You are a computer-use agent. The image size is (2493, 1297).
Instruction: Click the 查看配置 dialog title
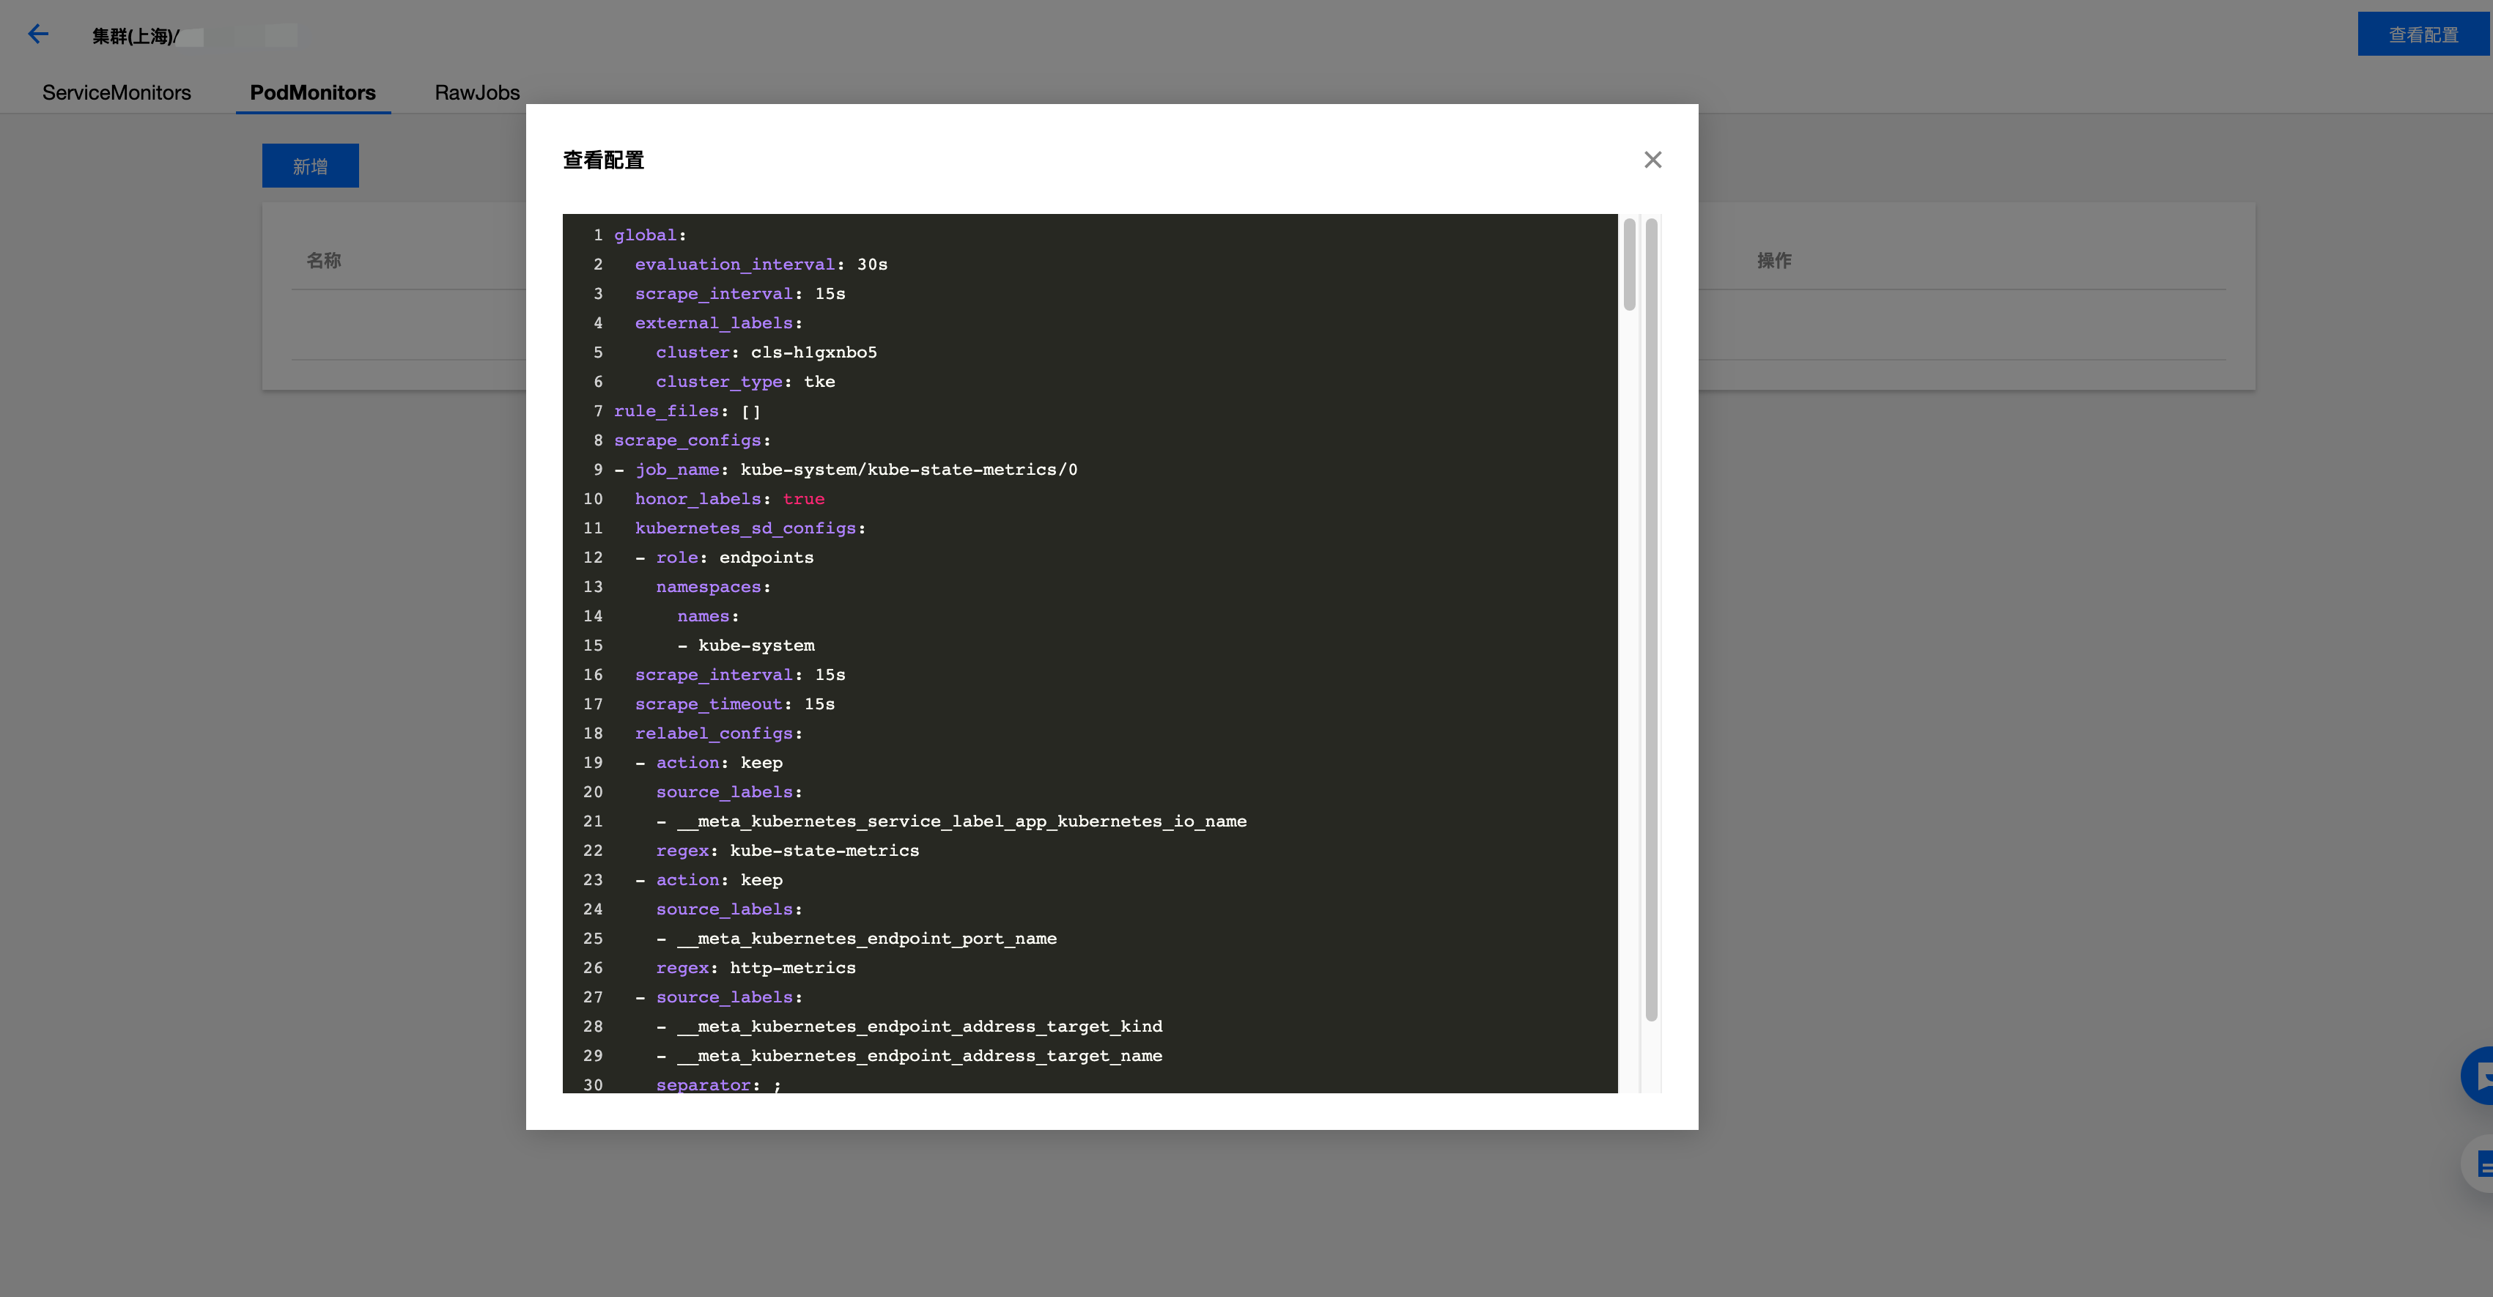pos(604,160)
